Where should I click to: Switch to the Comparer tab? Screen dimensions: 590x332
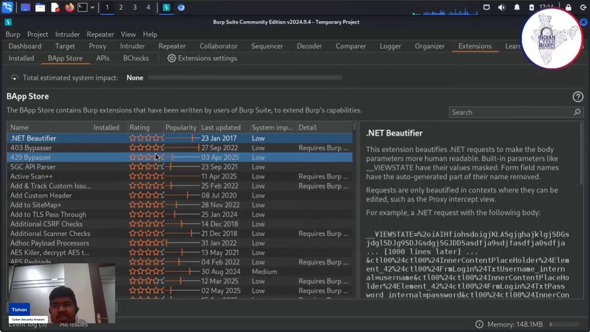pos(351,46)
